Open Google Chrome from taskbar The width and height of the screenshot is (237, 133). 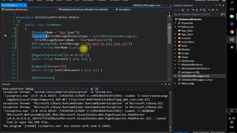pos(232,32)
